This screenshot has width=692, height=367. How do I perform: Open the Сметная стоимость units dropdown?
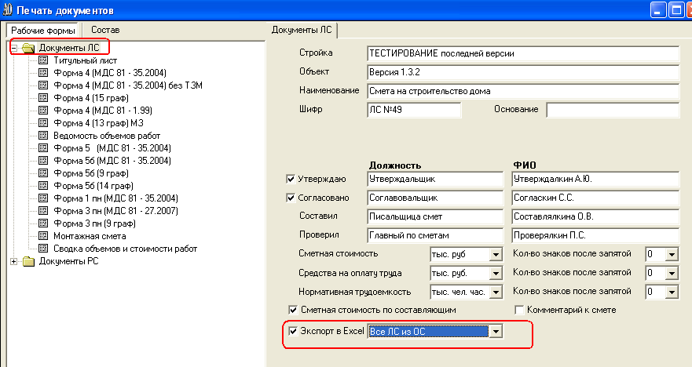tap(496, 255)
